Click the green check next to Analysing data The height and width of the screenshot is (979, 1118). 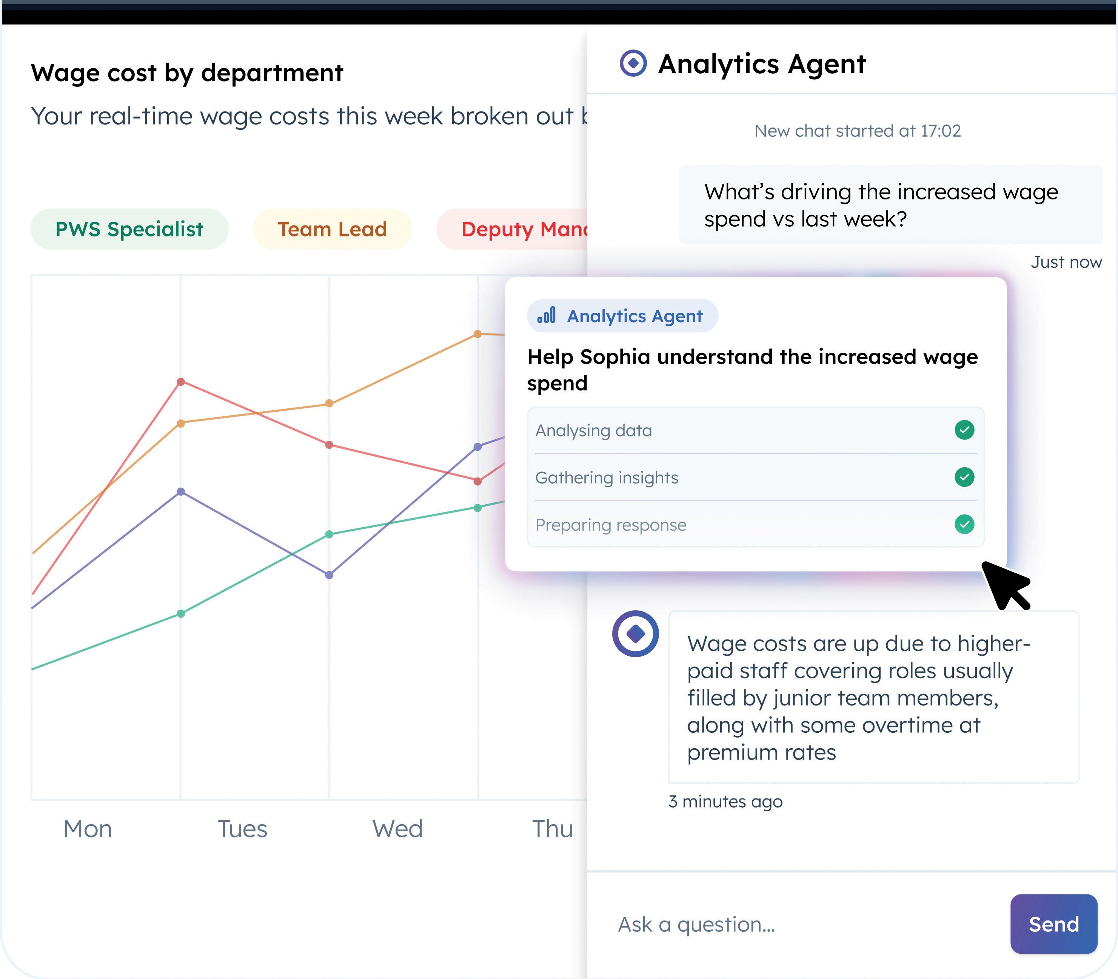click(964, 430)
